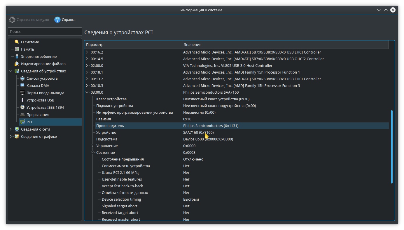Expand the Управление row
Screen dimensions: 404x230
(92, 146)
